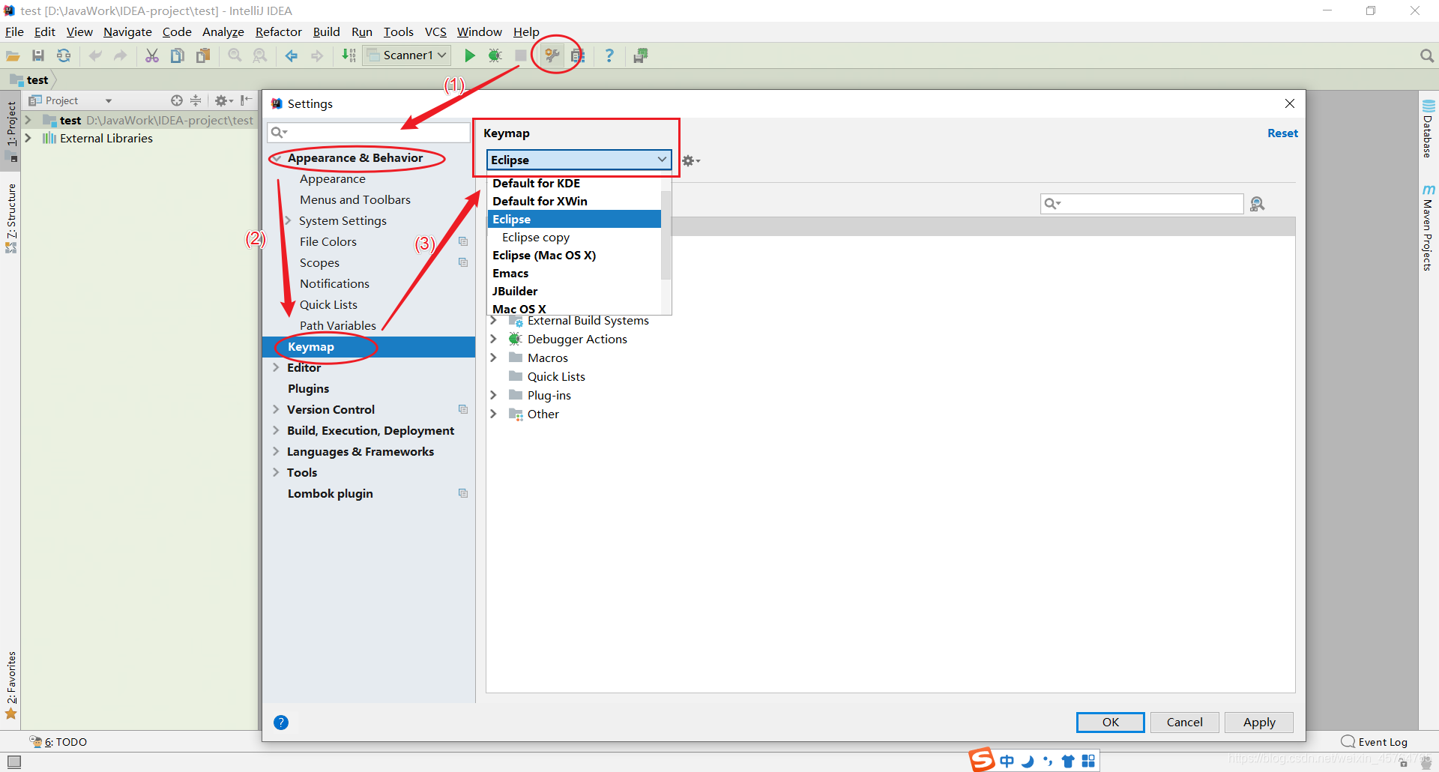Run Scanner1 with the green arrow icon
Viewport: 1439px width, 772px height.
point(469,55)
